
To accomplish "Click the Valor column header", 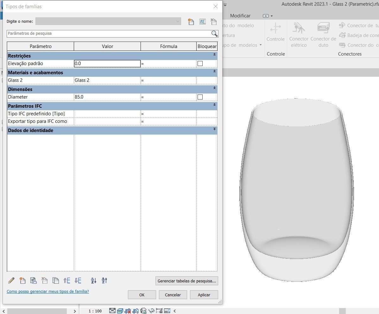I will click(107, 46).
